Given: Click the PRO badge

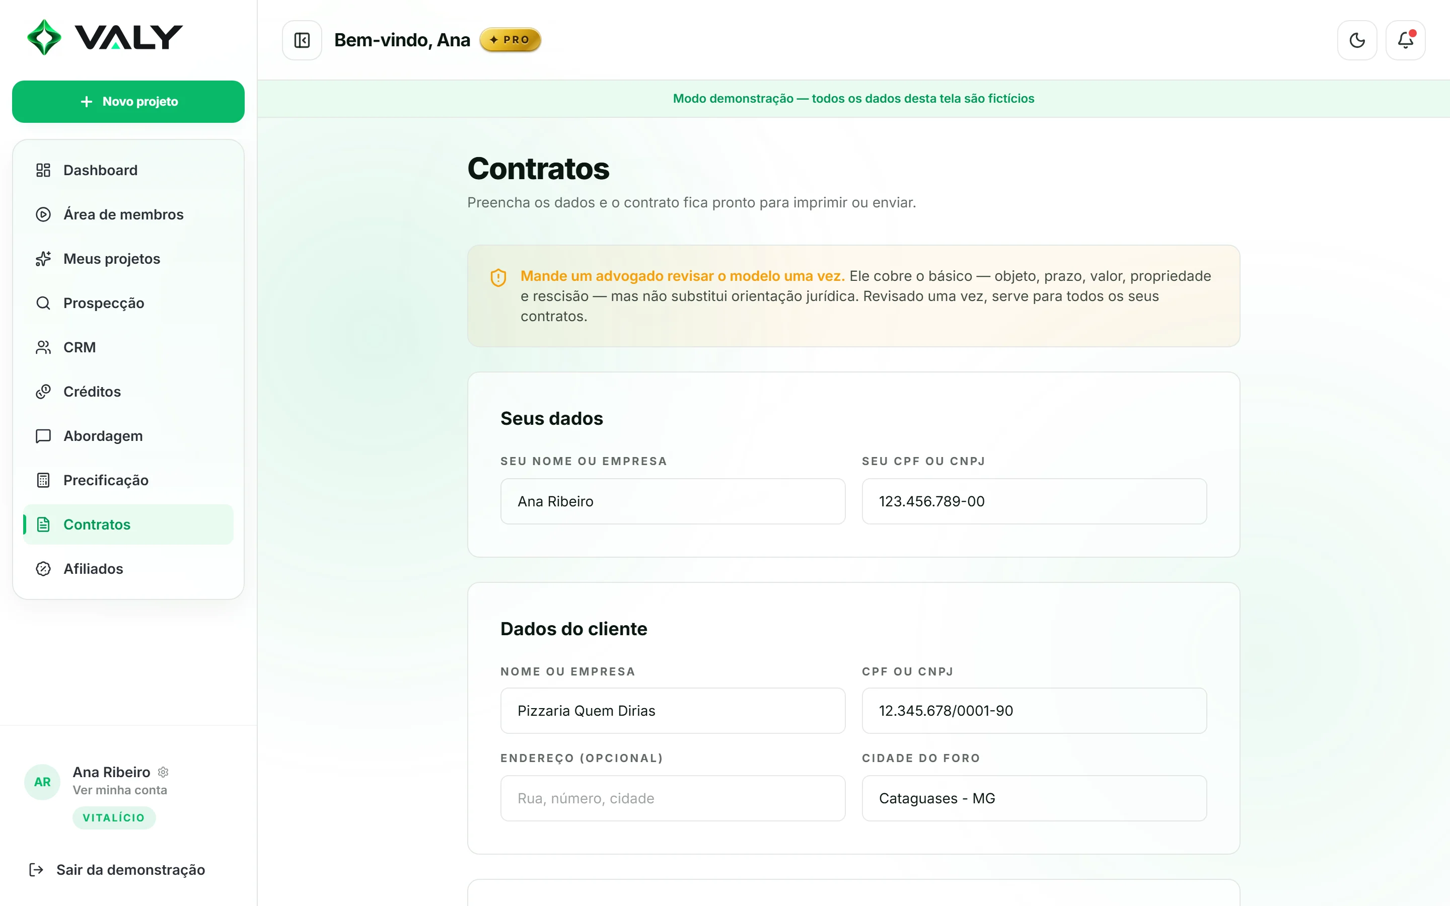Looking at the screenshot, I should [x=510, y=40].
